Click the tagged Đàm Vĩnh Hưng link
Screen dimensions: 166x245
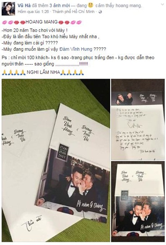[75, 49]
